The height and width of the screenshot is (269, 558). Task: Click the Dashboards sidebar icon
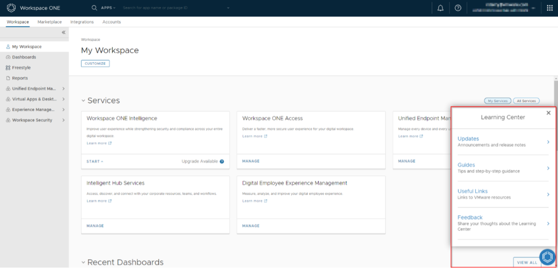pos(8,57)
